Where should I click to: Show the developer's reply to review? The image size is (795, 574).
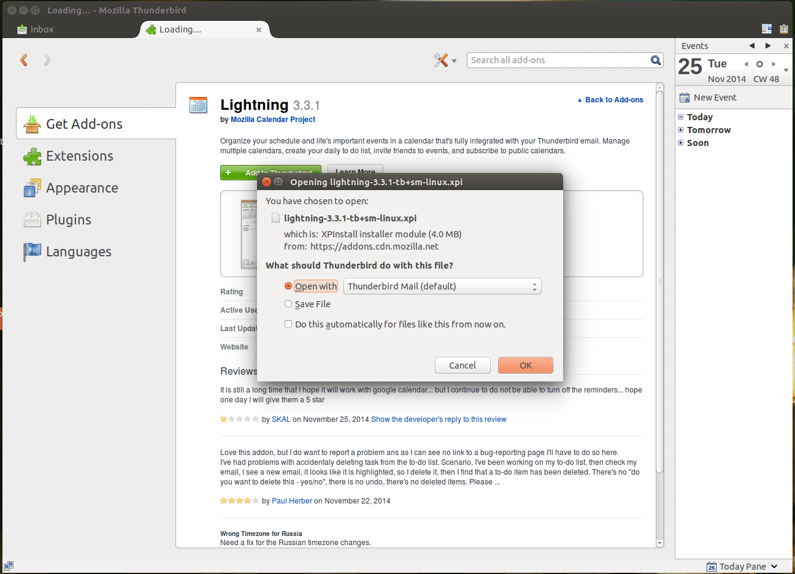click(439, 419)
